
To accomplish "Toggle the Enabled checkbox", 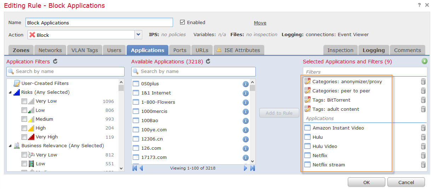I will coord(183,22).
